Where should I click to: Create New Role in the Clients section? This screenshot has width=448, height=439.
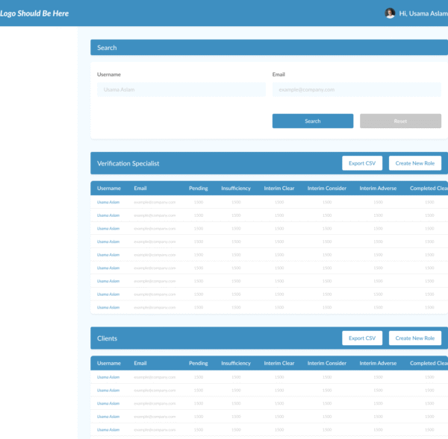pos(414,338)
